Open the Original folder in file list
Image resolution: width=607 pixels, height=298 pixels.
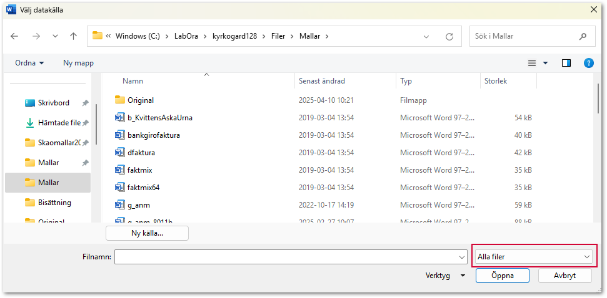click(x=140, y=100)
